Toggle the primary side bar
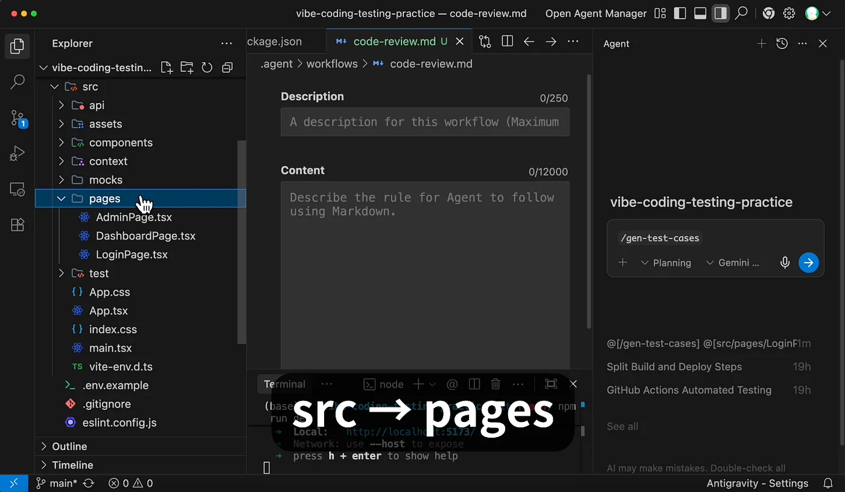 (x=680, y=13)
